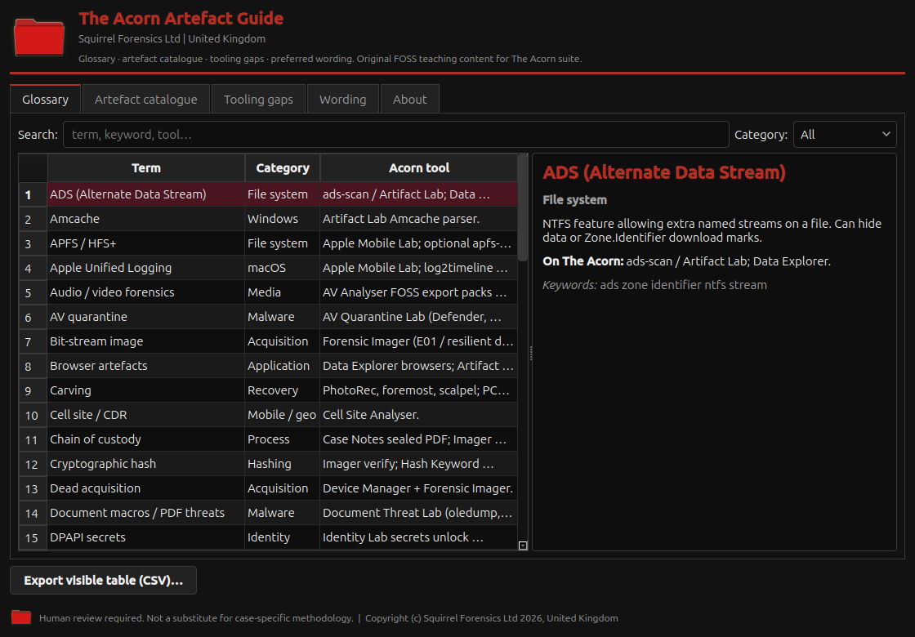The image size is (915, 637).
Task: Select the Carving term
Action: (146, 390)
